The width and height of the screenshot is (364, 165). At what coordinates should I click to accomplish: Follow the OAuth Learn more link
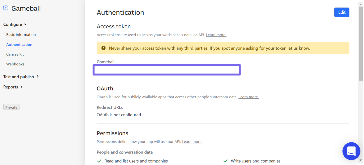248,97
